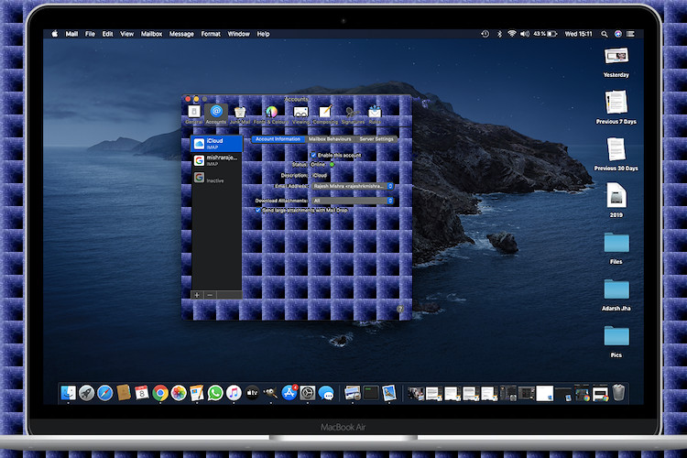Screen dimensions: 687x458
Task: Select the mishraraje Google IMAP account
Action: point(216,159)
